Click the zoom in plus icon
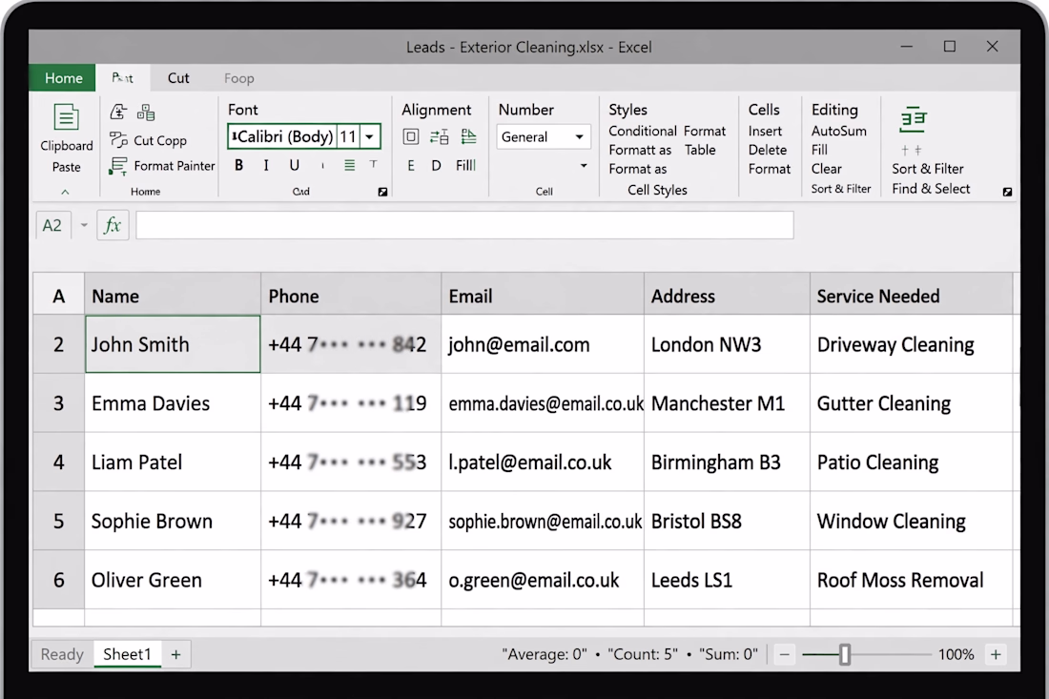Image resolution: width=1049 pixels, height=699 pixels. click(x=996, y=654)
